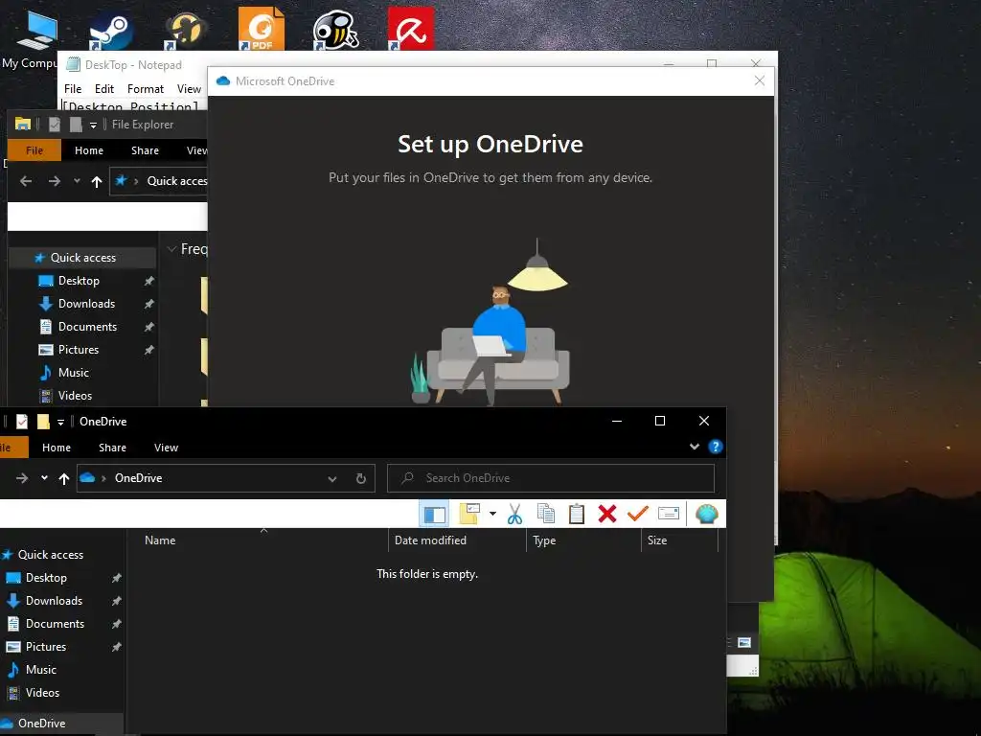This screenshot has width=981, height=736.
Task: Open the Home tab in OneDrive window
Action: pyautogui.click(x=57, y=448)
